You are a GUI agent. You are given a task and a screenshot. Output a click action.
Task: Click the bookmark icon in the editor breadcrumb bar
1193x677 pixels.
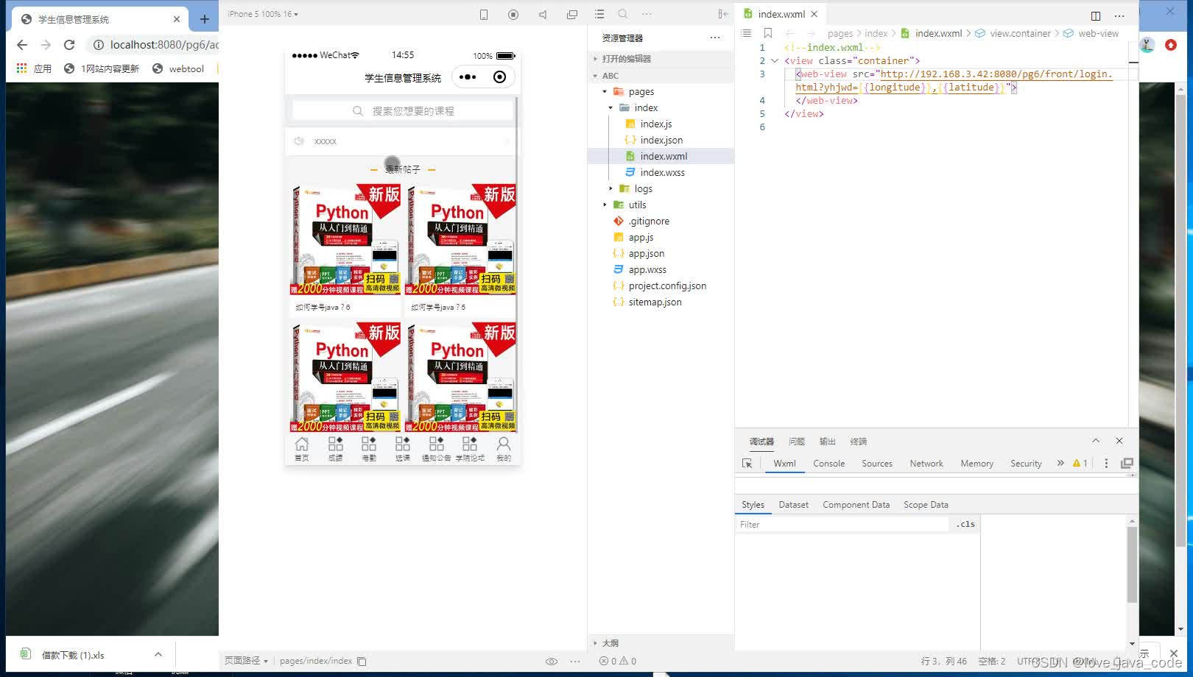tap(768, 33)
